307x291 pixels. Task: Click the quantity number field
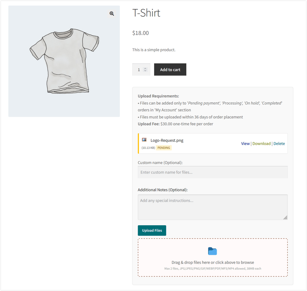click(x=138, y=70)
